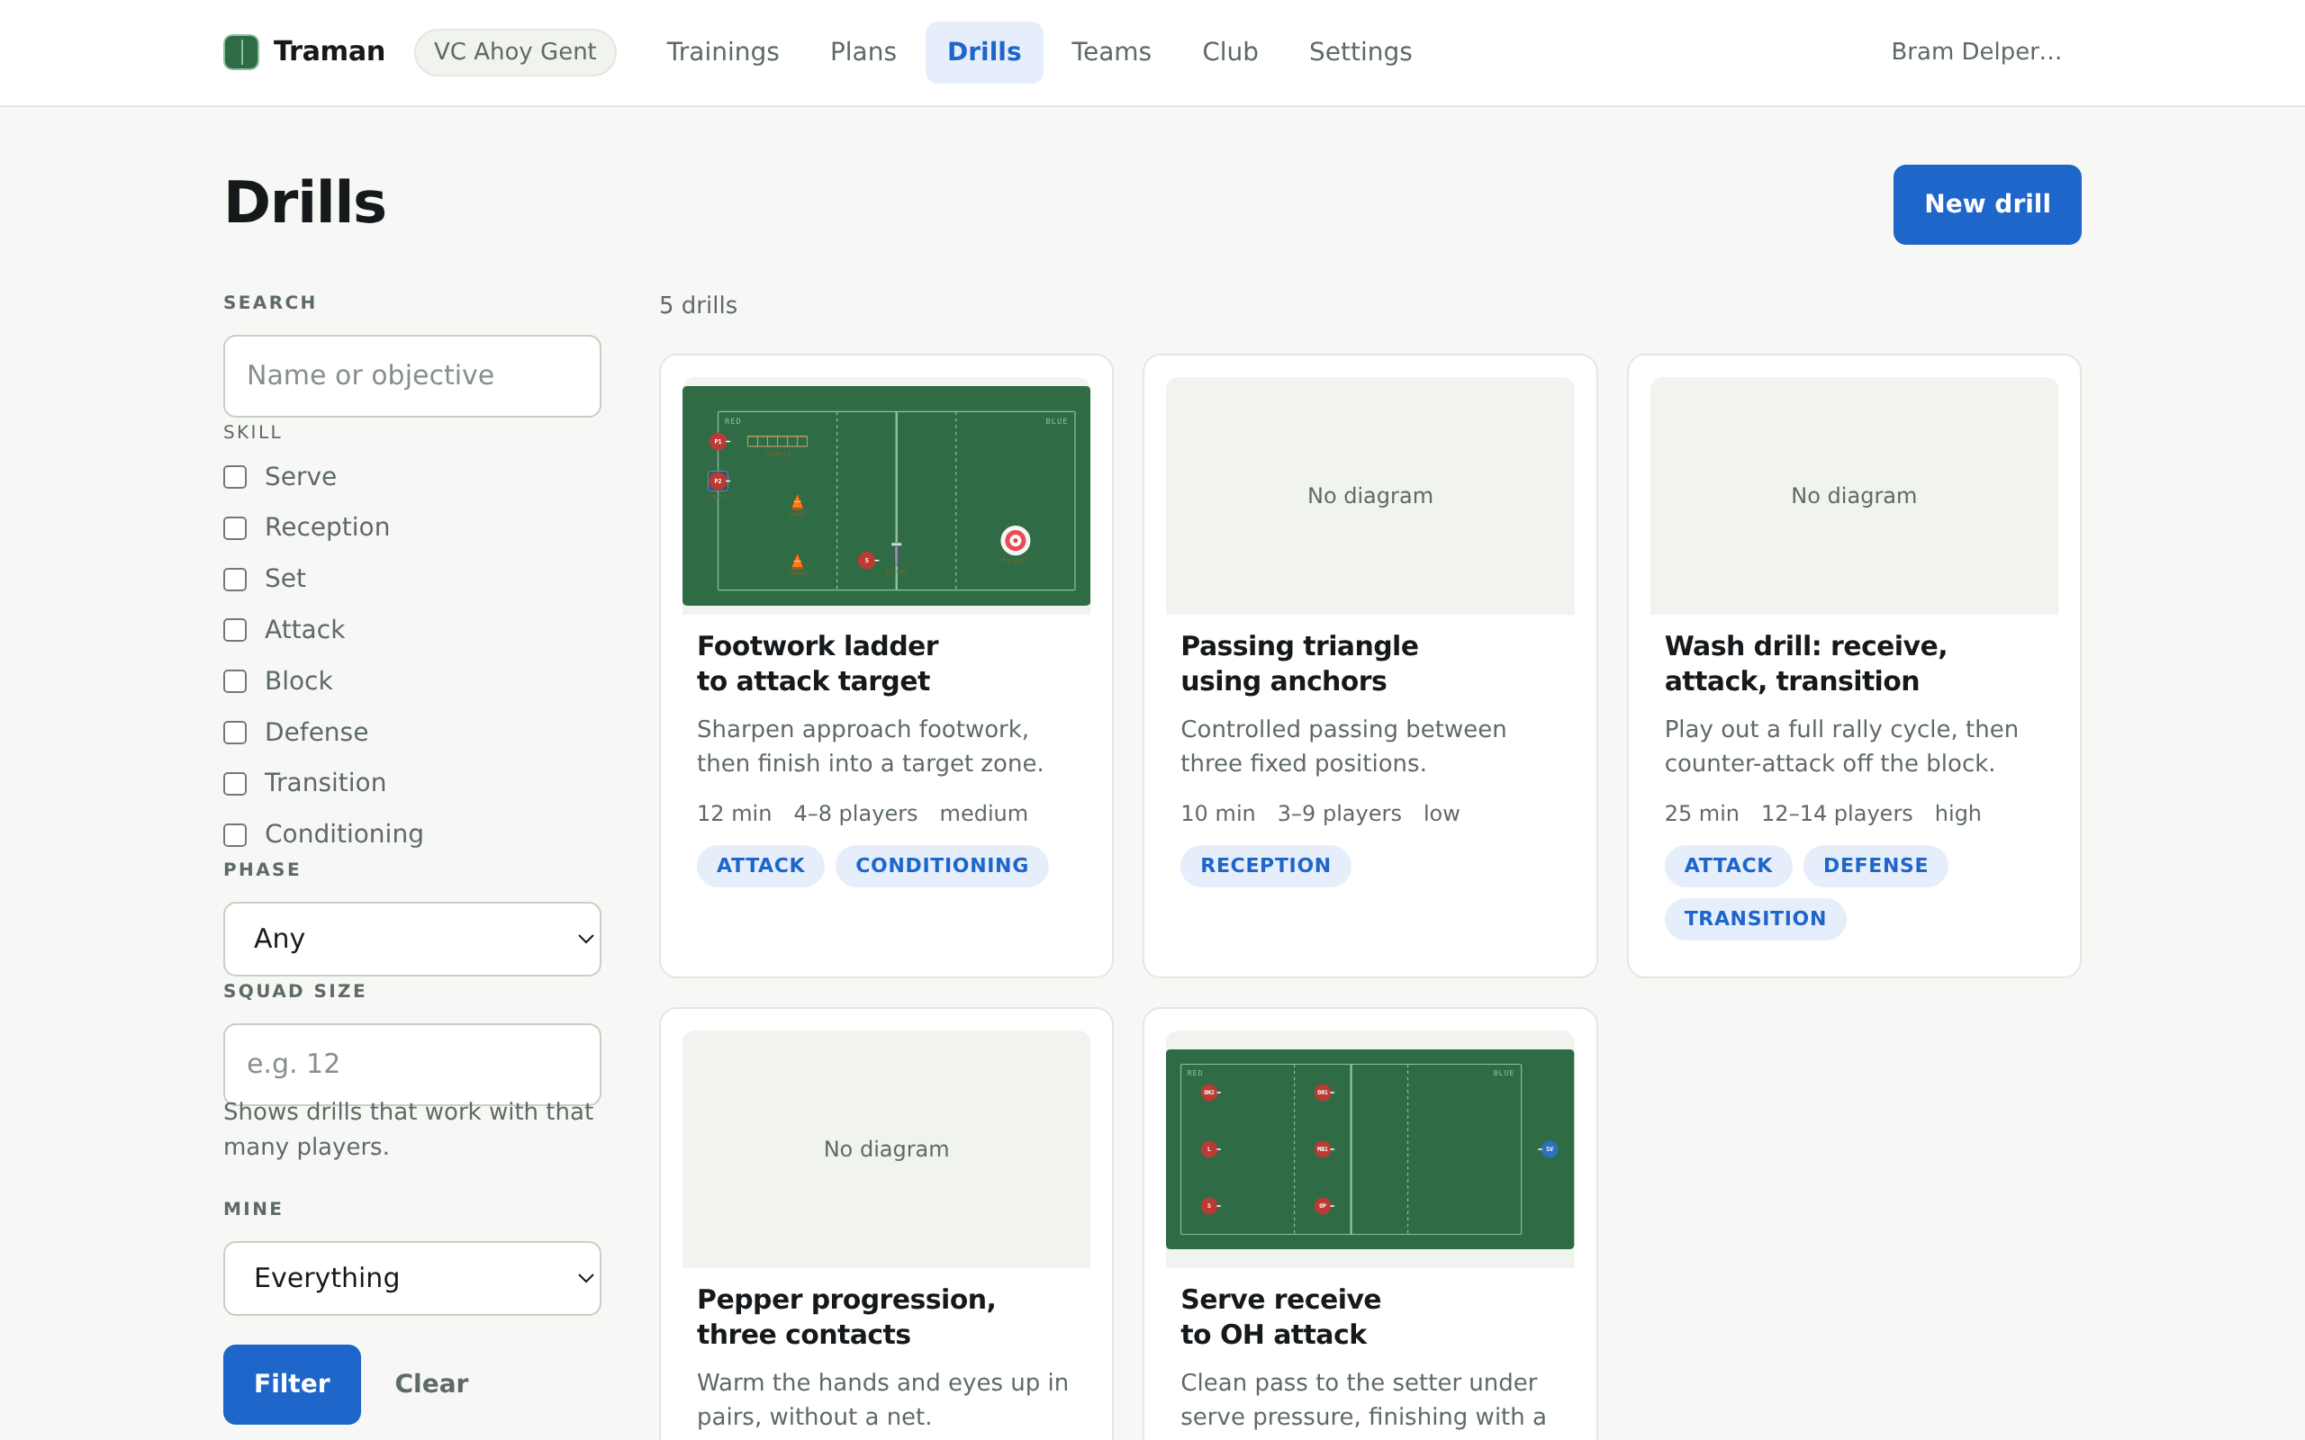Click the ATTACK tag on Wash drill
This screenshot has width=2305, height=1440.
click(x=1728, y=866)
